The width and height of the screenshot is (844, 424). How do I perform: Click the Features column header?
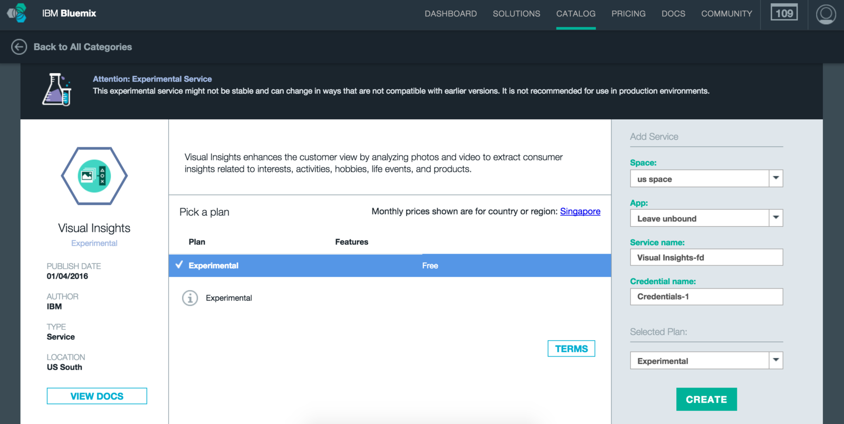(351, 242)
